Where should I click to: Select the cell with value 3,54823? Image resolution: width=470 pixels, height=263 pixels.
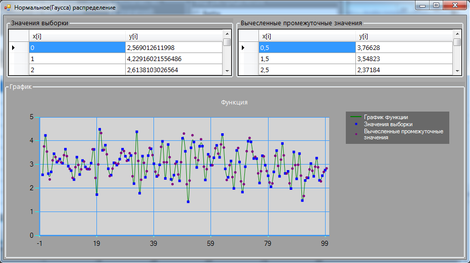click(x=403, y=59)
